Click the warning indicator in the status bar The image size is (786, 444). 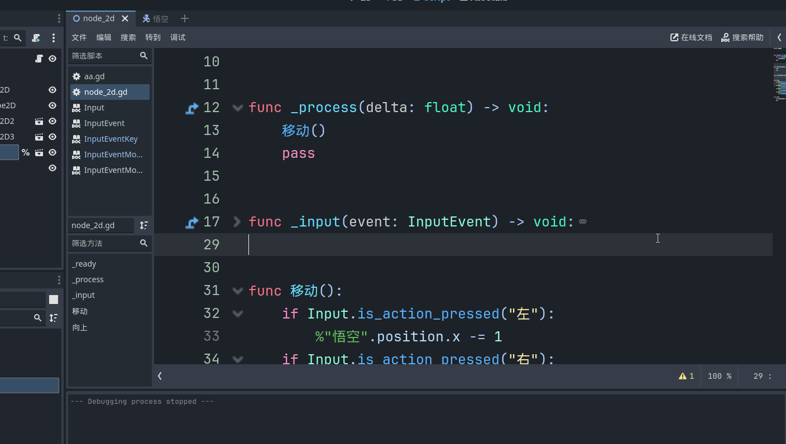tap(686, 376)
